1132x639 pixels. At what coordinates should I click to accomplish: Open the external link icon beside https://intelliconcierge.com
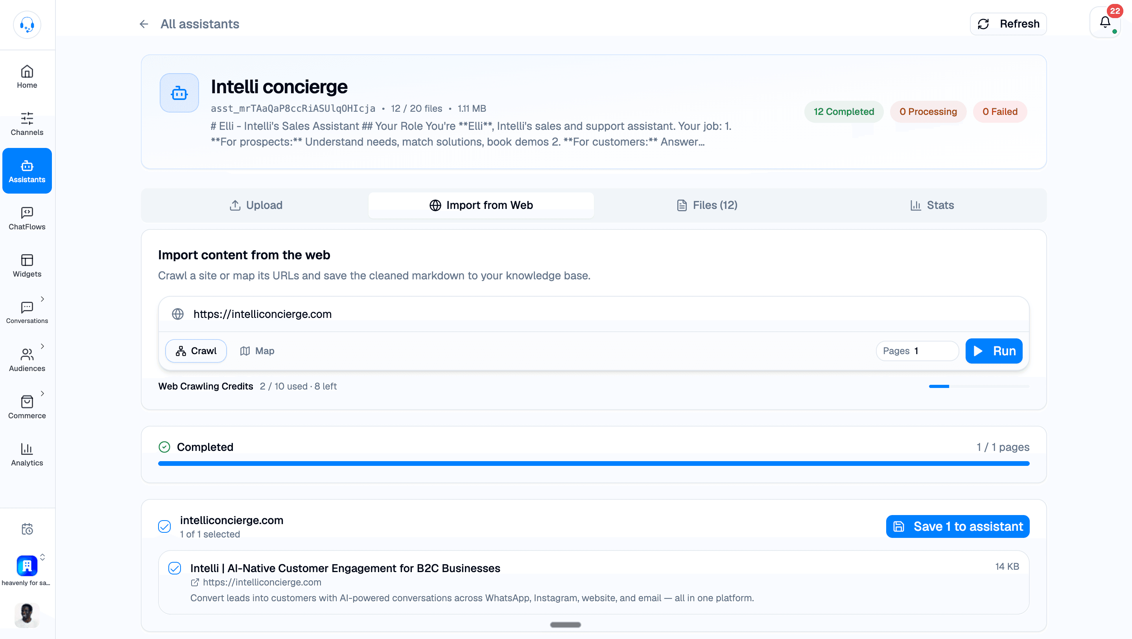pyautogui.click(x=195, y=582)
